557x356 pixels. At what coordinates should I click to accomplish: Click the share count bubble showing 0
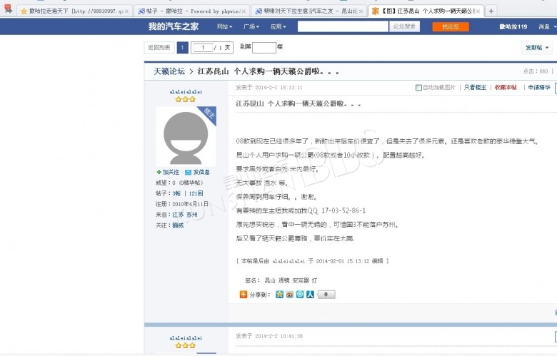click(326, 294)
